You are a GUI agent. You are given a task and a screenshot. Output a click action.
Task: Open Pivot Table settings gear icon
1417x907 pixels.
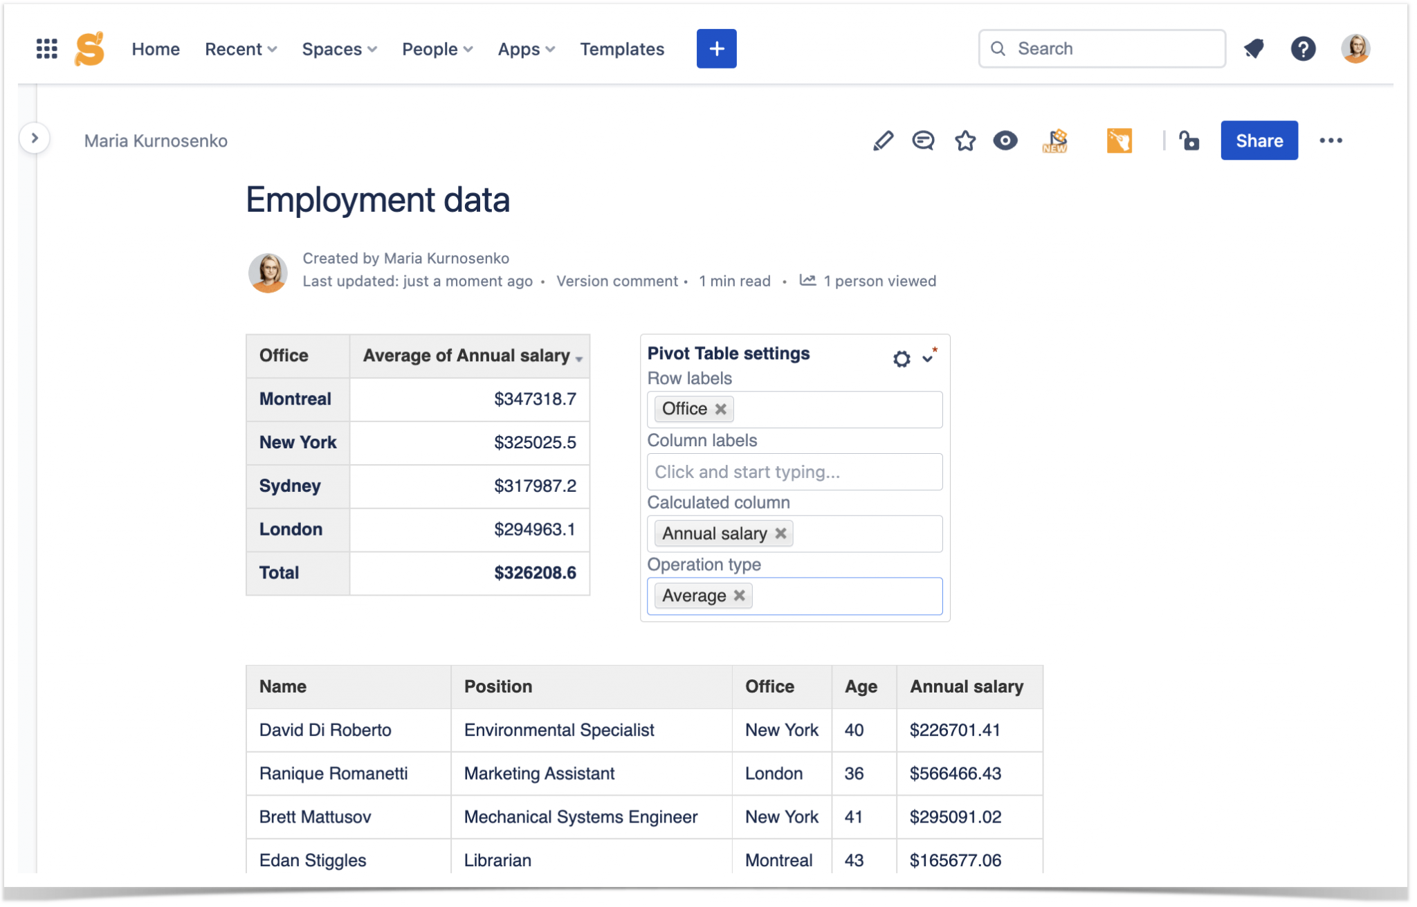(901, 358)
